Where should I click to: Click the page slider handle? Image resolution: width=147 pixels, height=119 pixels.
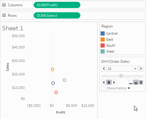pos(121,76)
